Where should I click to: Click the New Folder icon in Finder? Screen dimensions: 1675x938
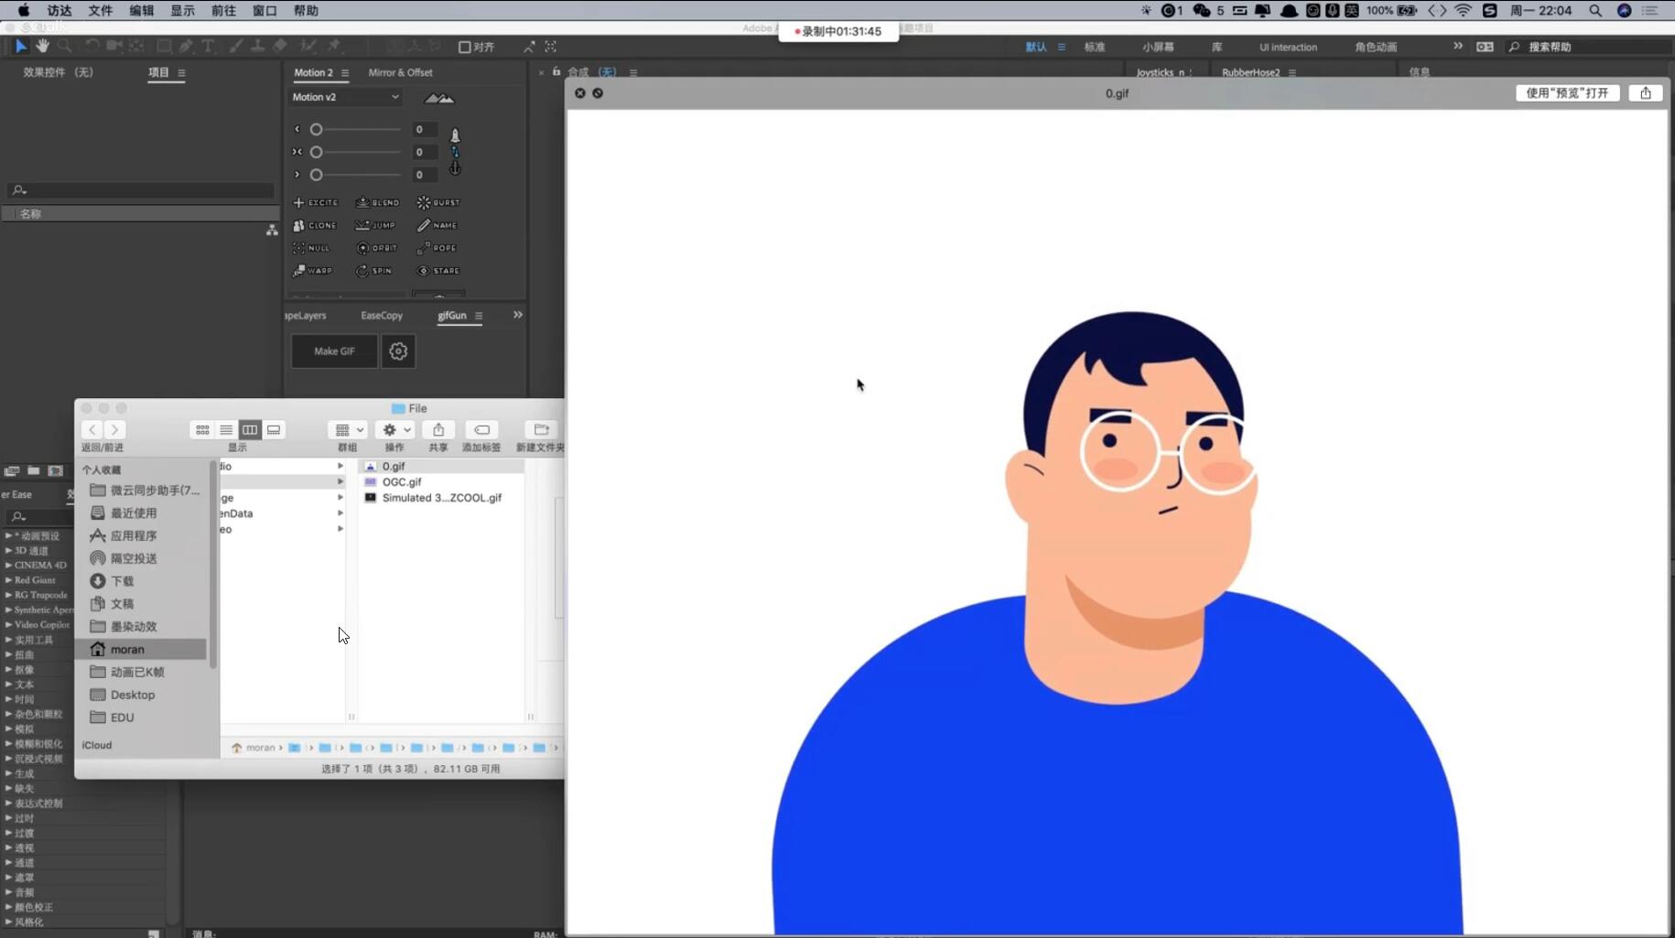click(541, 430)
